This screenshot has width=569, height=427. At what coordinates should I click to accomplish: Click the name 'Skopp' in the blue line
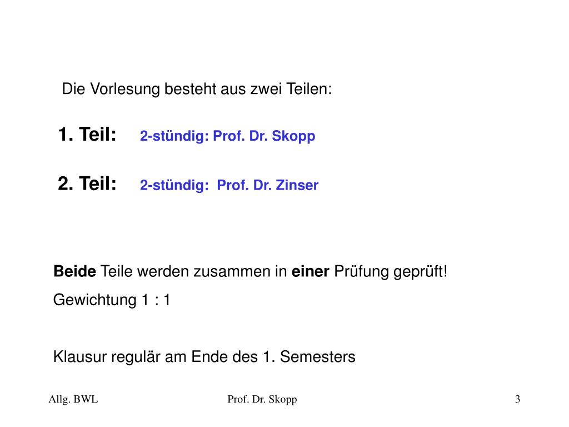coord(293,136)
